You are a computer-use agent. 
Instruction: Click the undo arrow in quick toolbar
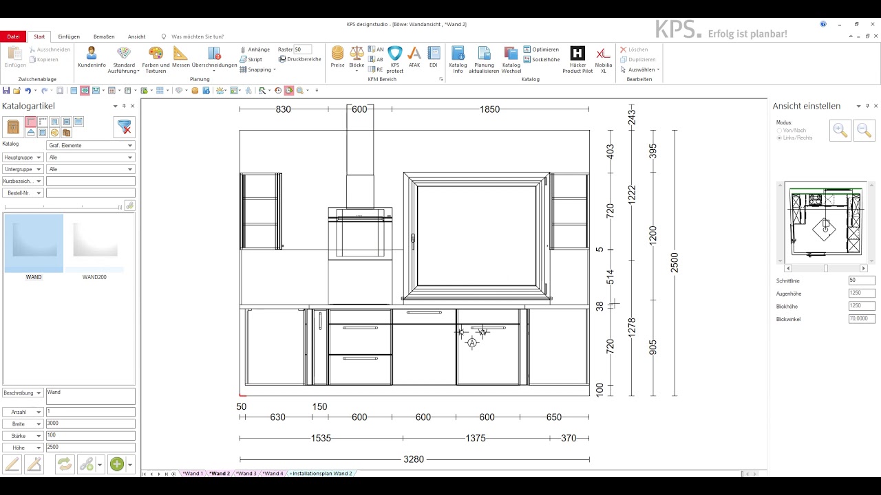[28, 91]
